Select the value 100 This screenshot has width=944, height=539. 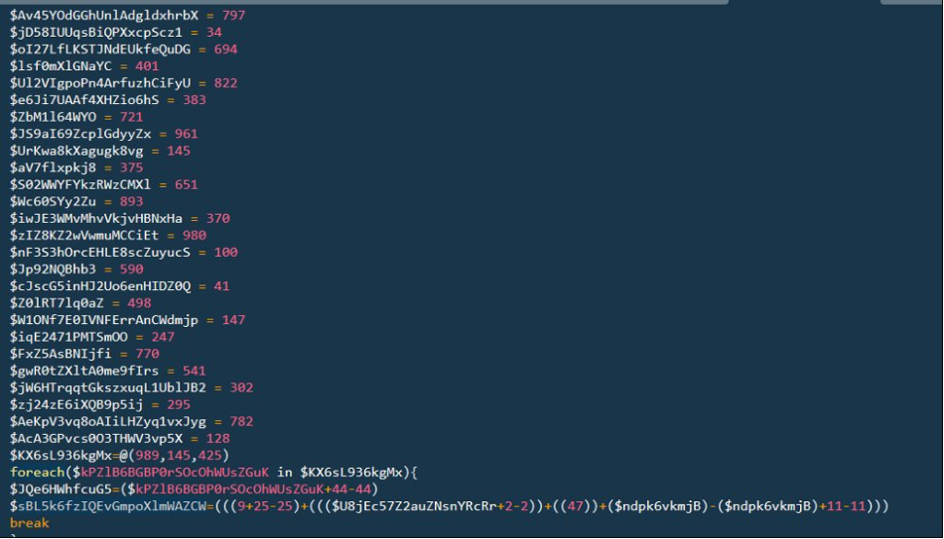pos(226,252)
